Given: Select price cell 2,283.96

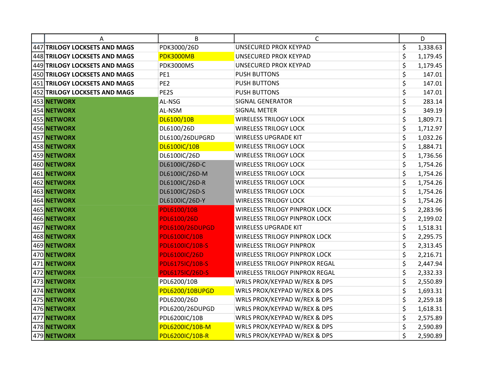Looking at the screenshot, I should [422, 210].
